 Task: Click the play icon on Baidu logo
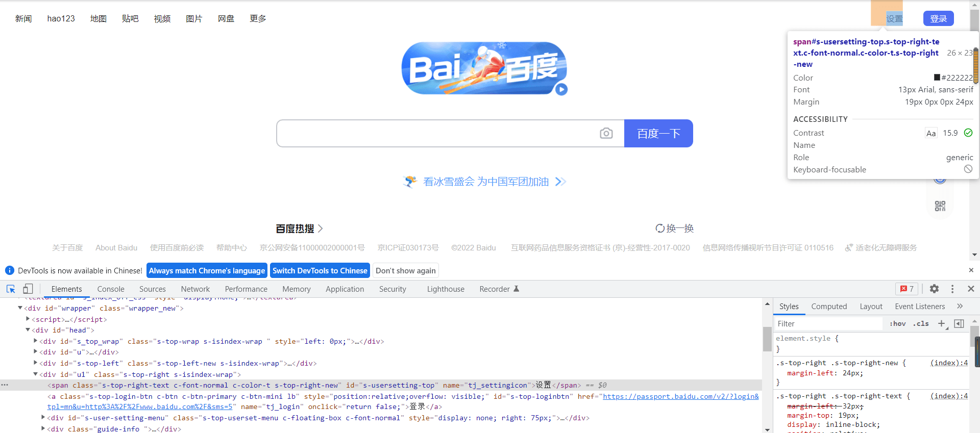561,89
